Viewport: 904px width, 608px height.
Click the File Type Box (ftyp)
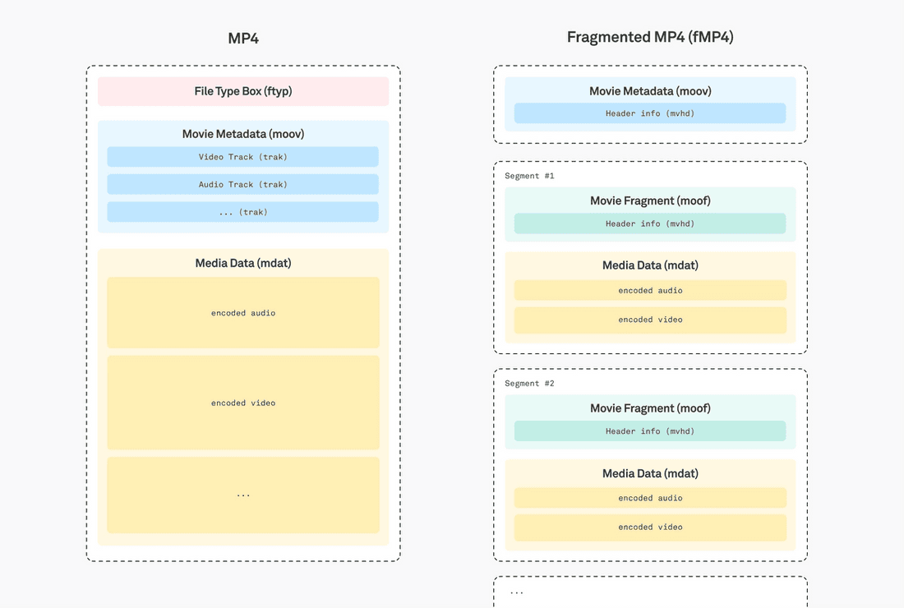242,90
